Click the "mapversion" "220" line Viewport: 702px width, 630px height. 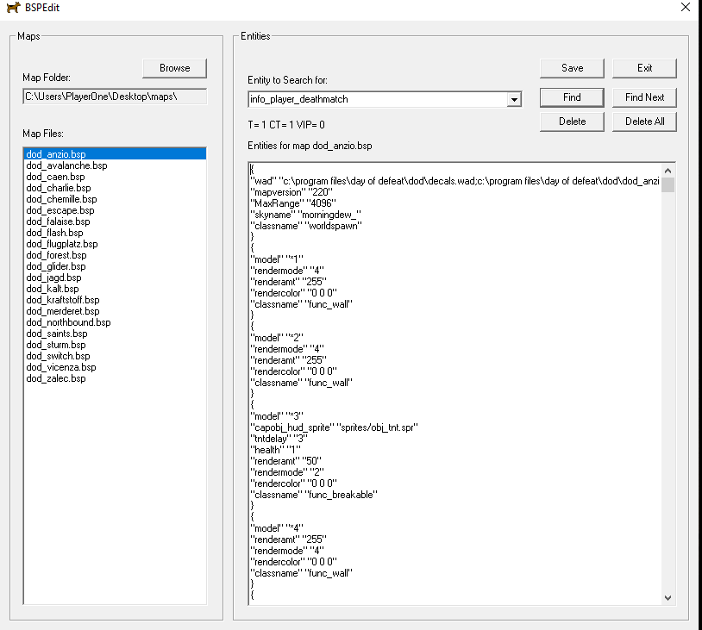pyautogui.click(x=291, y=192)
